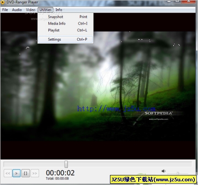Close the DVD-Ranger Player window
The image size is (198, 185).
pos(188,1)
